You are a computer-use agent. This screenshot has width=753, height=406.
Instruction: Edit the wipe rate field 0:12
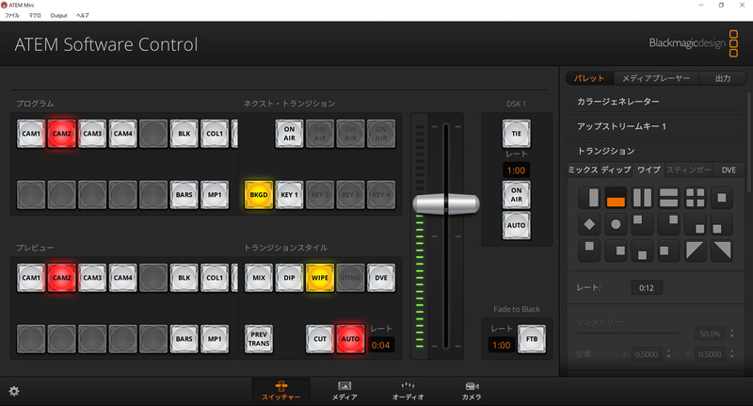click(x=647, y=288)
